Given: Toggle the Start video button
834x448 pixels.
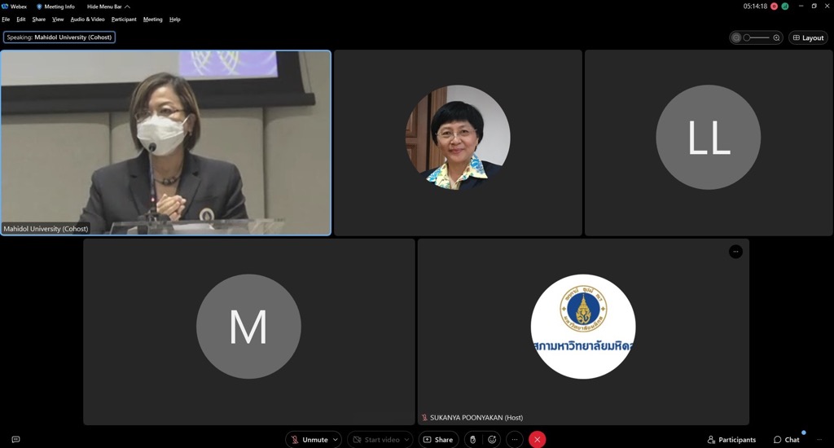Looking at the screenshot, I should (x=375, y=440).
